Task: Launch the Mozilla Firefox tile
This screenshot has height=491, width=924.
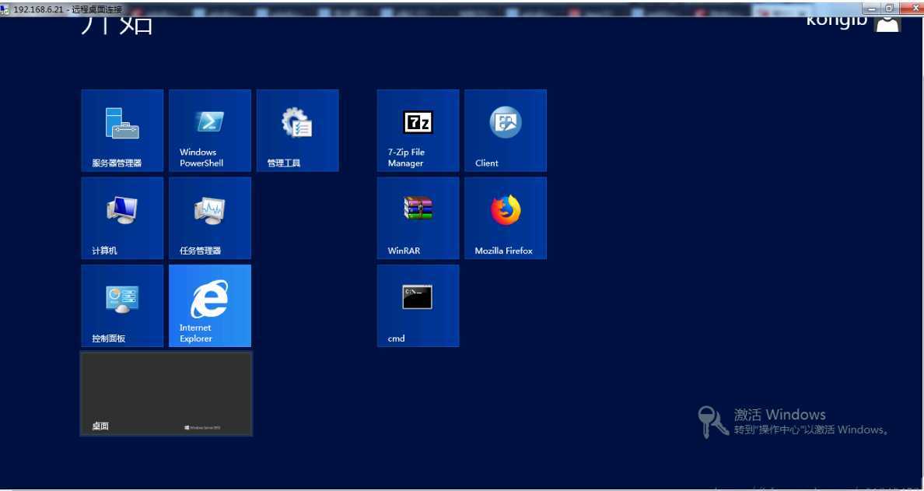Action: (x=506, y=218)
